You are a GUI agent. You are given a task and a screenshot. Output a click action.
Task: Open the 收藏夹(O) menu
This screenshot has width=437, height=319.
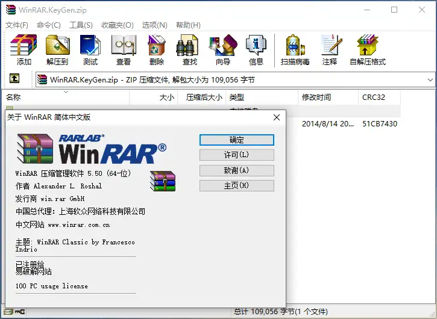(x=116, y=25)
